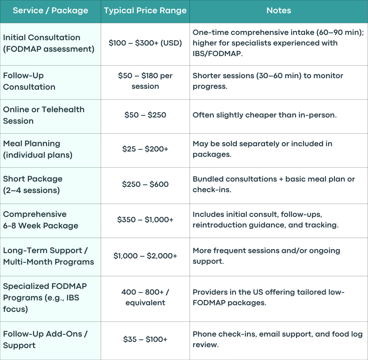Click the Typical Price Range column header

[x=145, y=11]
